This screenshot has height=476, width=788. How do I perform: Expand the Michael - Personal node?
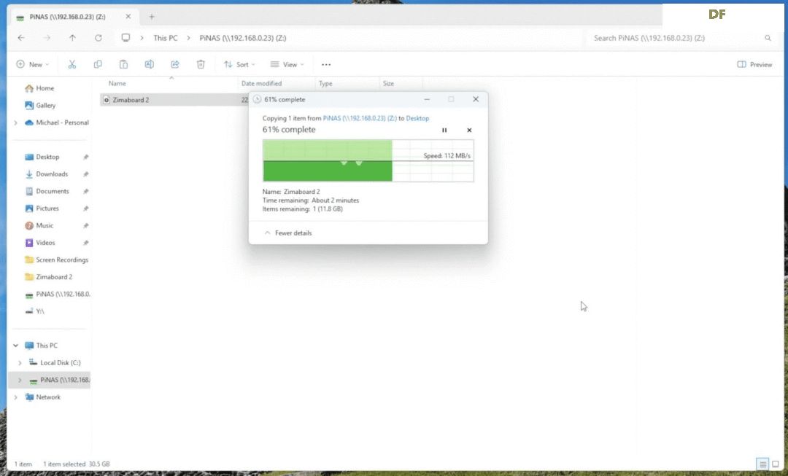coord(15,122)
